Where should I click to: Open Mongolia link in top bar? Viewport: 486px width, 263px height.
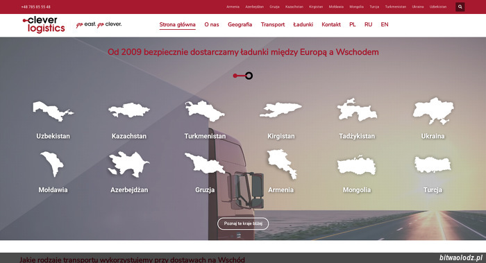pyautogui.click(x=356, y=7)
